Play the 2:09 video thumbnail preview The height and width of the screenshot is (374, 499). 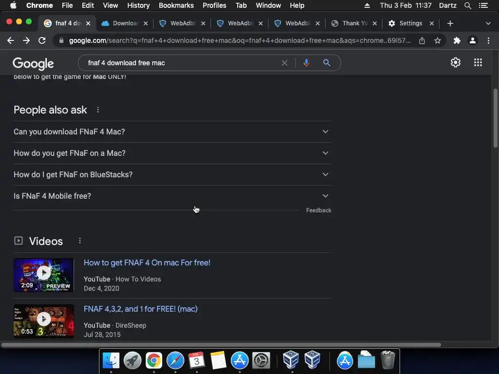[x=43, y=275]
